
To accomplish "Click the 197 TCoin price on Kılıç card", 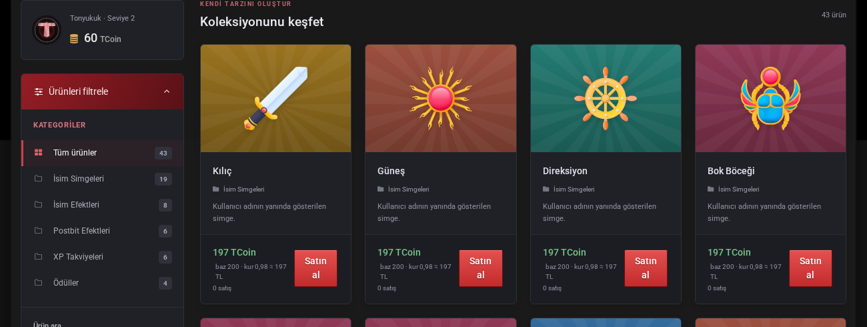I will (234, 252).
